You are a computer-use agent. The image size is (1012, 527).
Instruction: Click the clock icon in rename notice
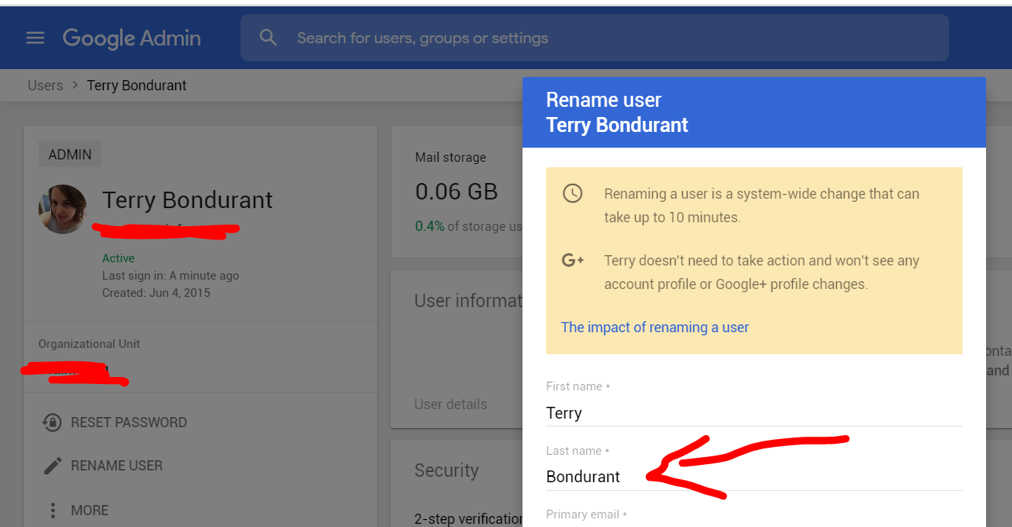(573, 193)
